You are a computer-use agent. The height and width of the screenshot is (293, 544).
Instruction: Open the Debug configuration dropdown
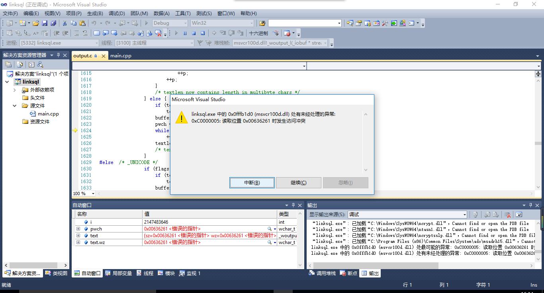pos(170,23)
